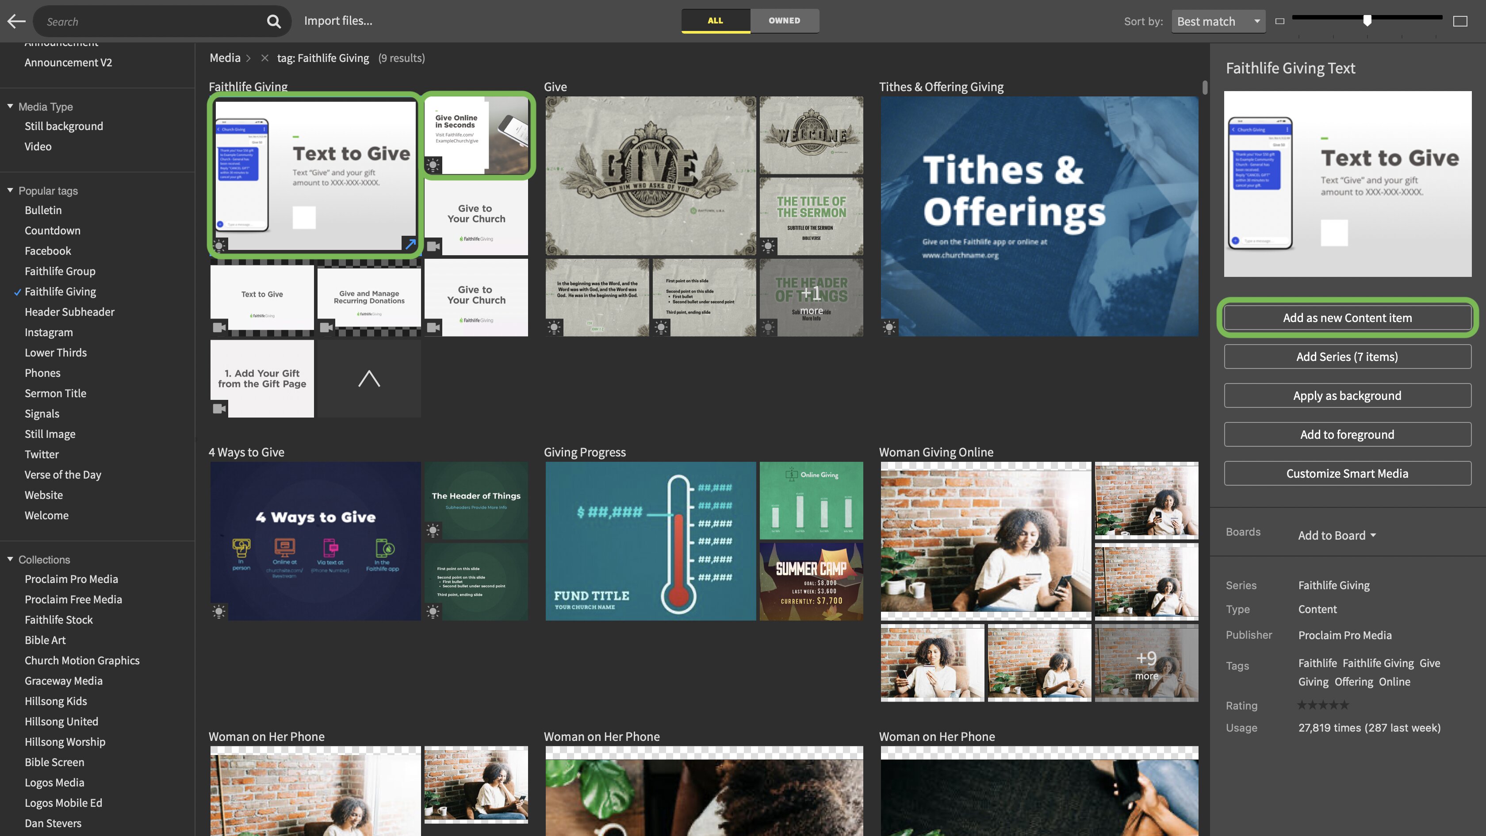Image resolution: width=1486 pixels, height=836 pixels.
Task: Filter by the Countdown tag
Action: pyautogui.click(x=53, y=230)
